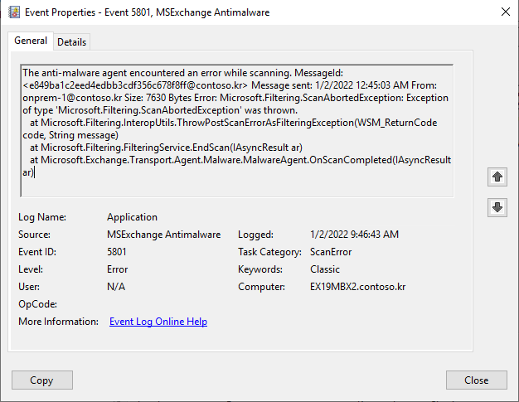Click the up arrow to view previous event
Viewport: 519px width, 402px height.
point(497,177)
